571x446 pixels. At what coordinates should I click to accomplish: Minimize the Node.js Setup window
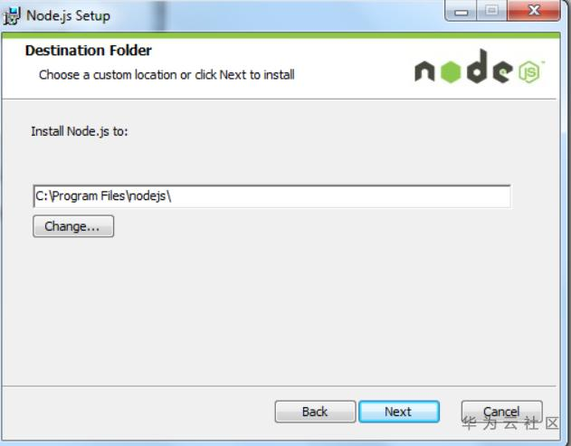461,11
